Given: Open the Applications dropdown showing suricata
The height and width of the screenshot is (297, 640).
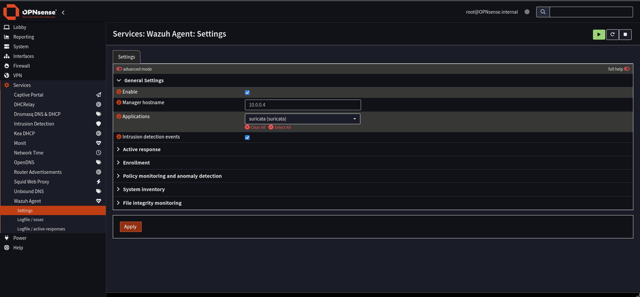Looking at the screenshot, I should click(303, 119).
